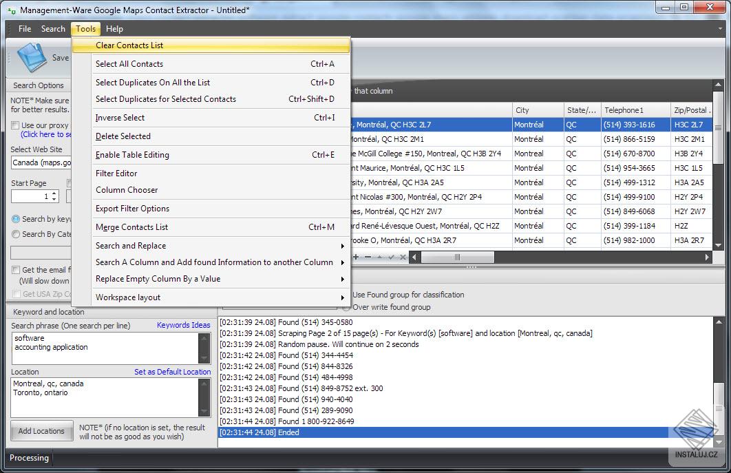The height and width of the screenshot is (473, 731).
Task: Click the log panel vertical scrollbar thumb
Action: pyautogui.click(x=719, y=409)
